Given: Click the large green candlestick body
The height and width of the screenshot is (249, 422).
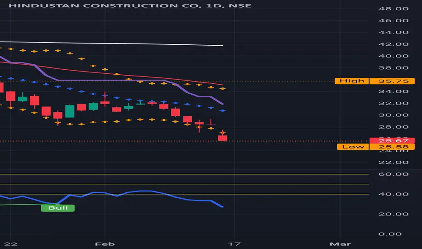Looking at the screenshot, I should [x=70, y=111].
